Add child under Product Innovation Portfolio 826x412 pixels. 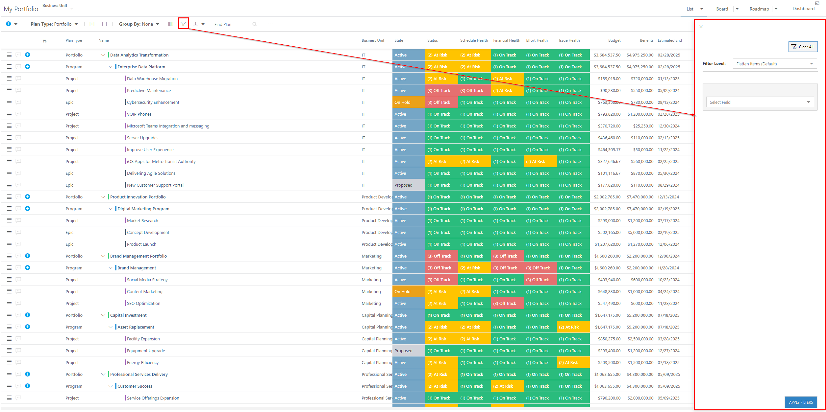pos(28,197)
